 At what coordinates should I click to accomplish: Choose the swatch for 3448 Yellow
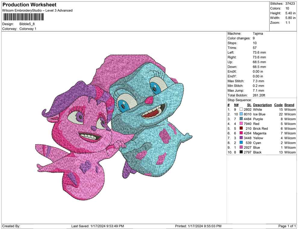[241, 138]
